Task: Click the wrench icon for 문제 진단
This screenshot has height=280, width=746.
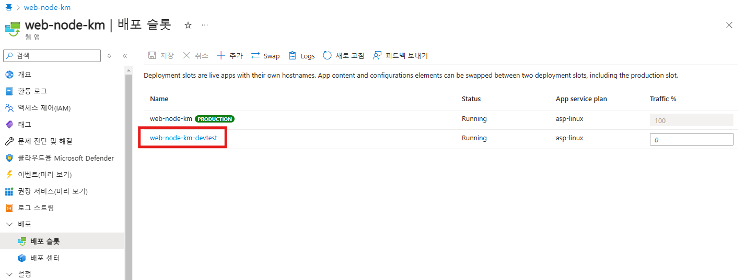Action: (x=9, y=141)
